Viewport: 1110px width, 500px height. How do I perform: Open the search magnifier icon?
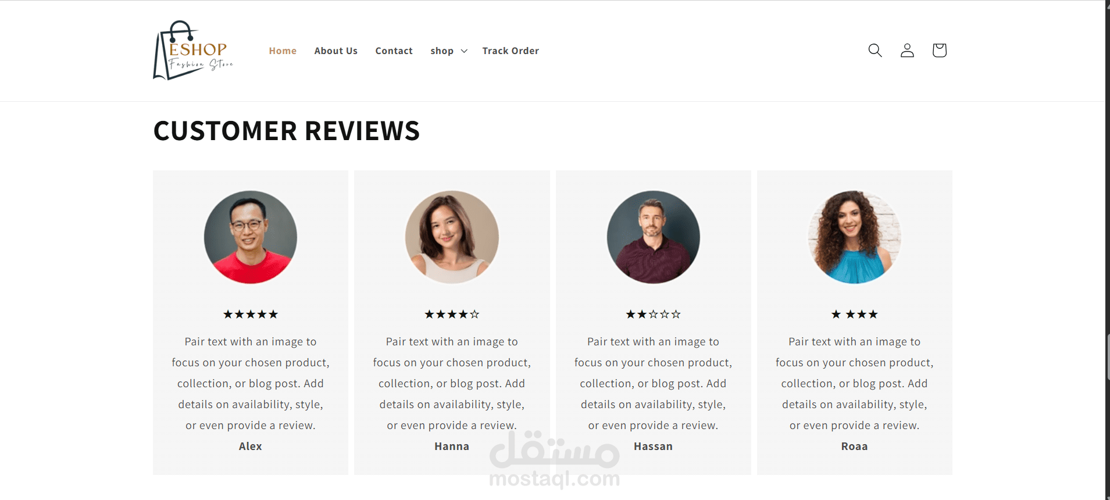[x=875, y=51]
